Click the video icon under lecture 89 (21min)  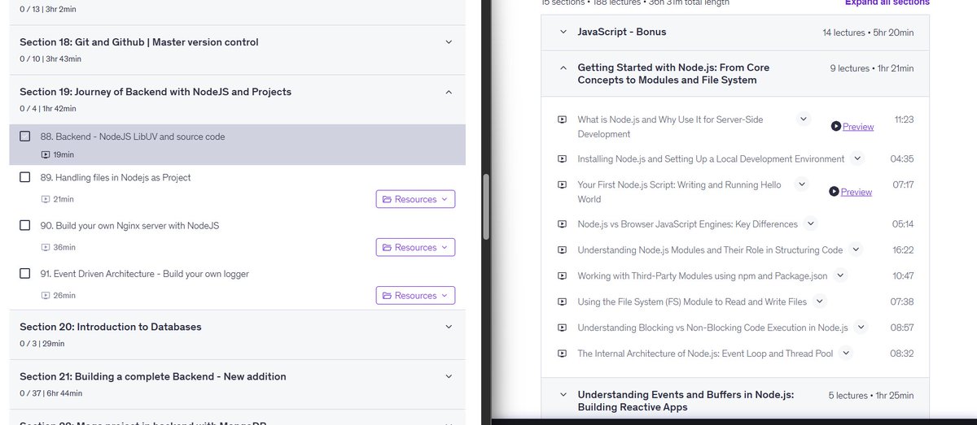46,199
